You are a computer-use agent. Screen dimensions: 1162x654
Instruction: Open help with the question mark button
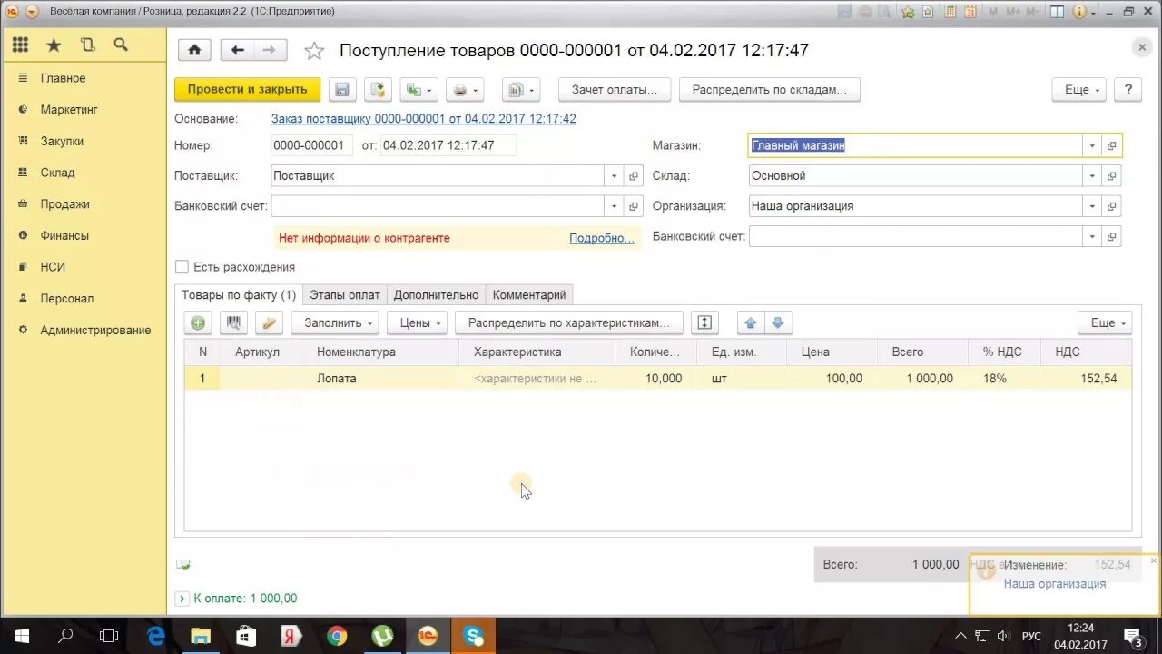click(x=1128, y=90)
